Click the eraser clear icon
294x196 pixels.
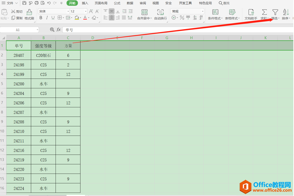[x=94, y=18]
